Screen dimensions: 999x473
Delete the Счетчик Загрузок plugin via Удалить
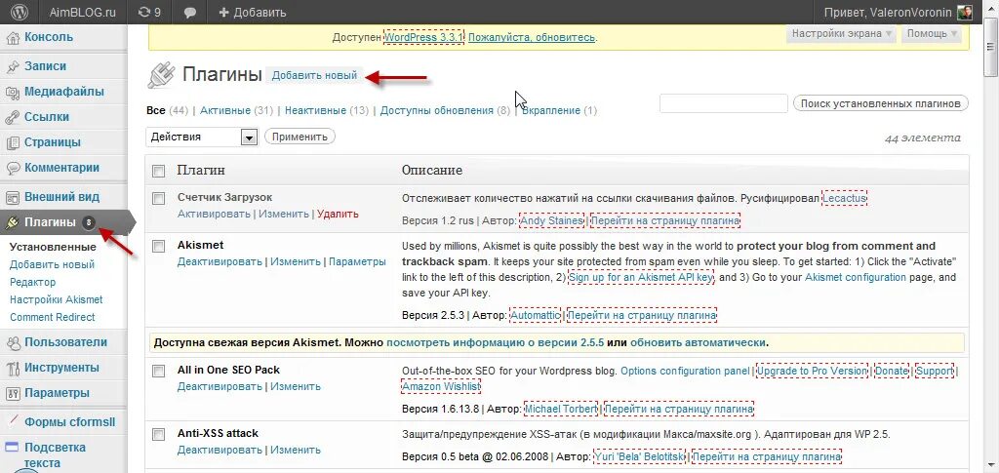[x=338, y=214]
